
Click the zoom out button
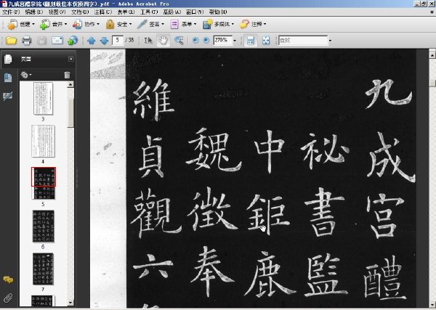195,41
